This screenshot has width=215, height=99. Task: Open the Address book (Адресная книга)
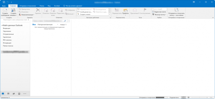(159, 12)
